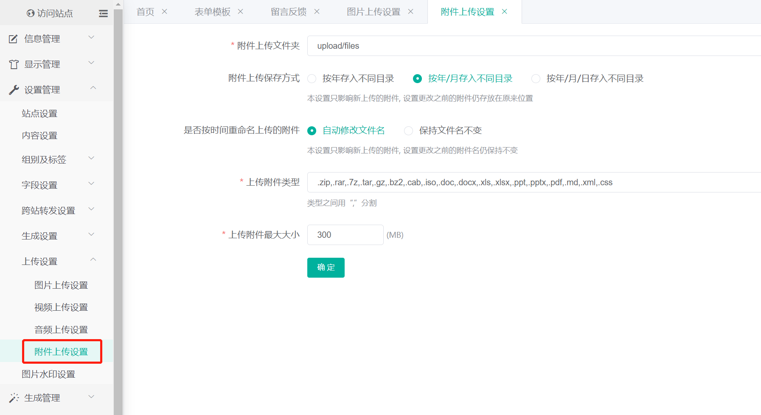Expand the 组别及标签 submenu
Viewport: 761px width, 415px height.
coord(91,159)
